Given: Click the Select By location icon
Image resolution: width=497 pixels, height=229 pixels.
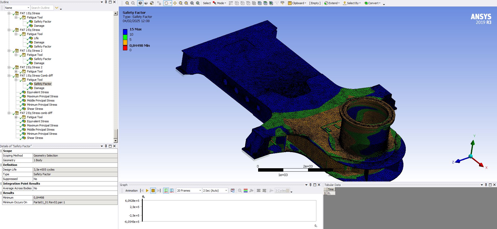Looking at the screenshot, I should click(345, 3).
